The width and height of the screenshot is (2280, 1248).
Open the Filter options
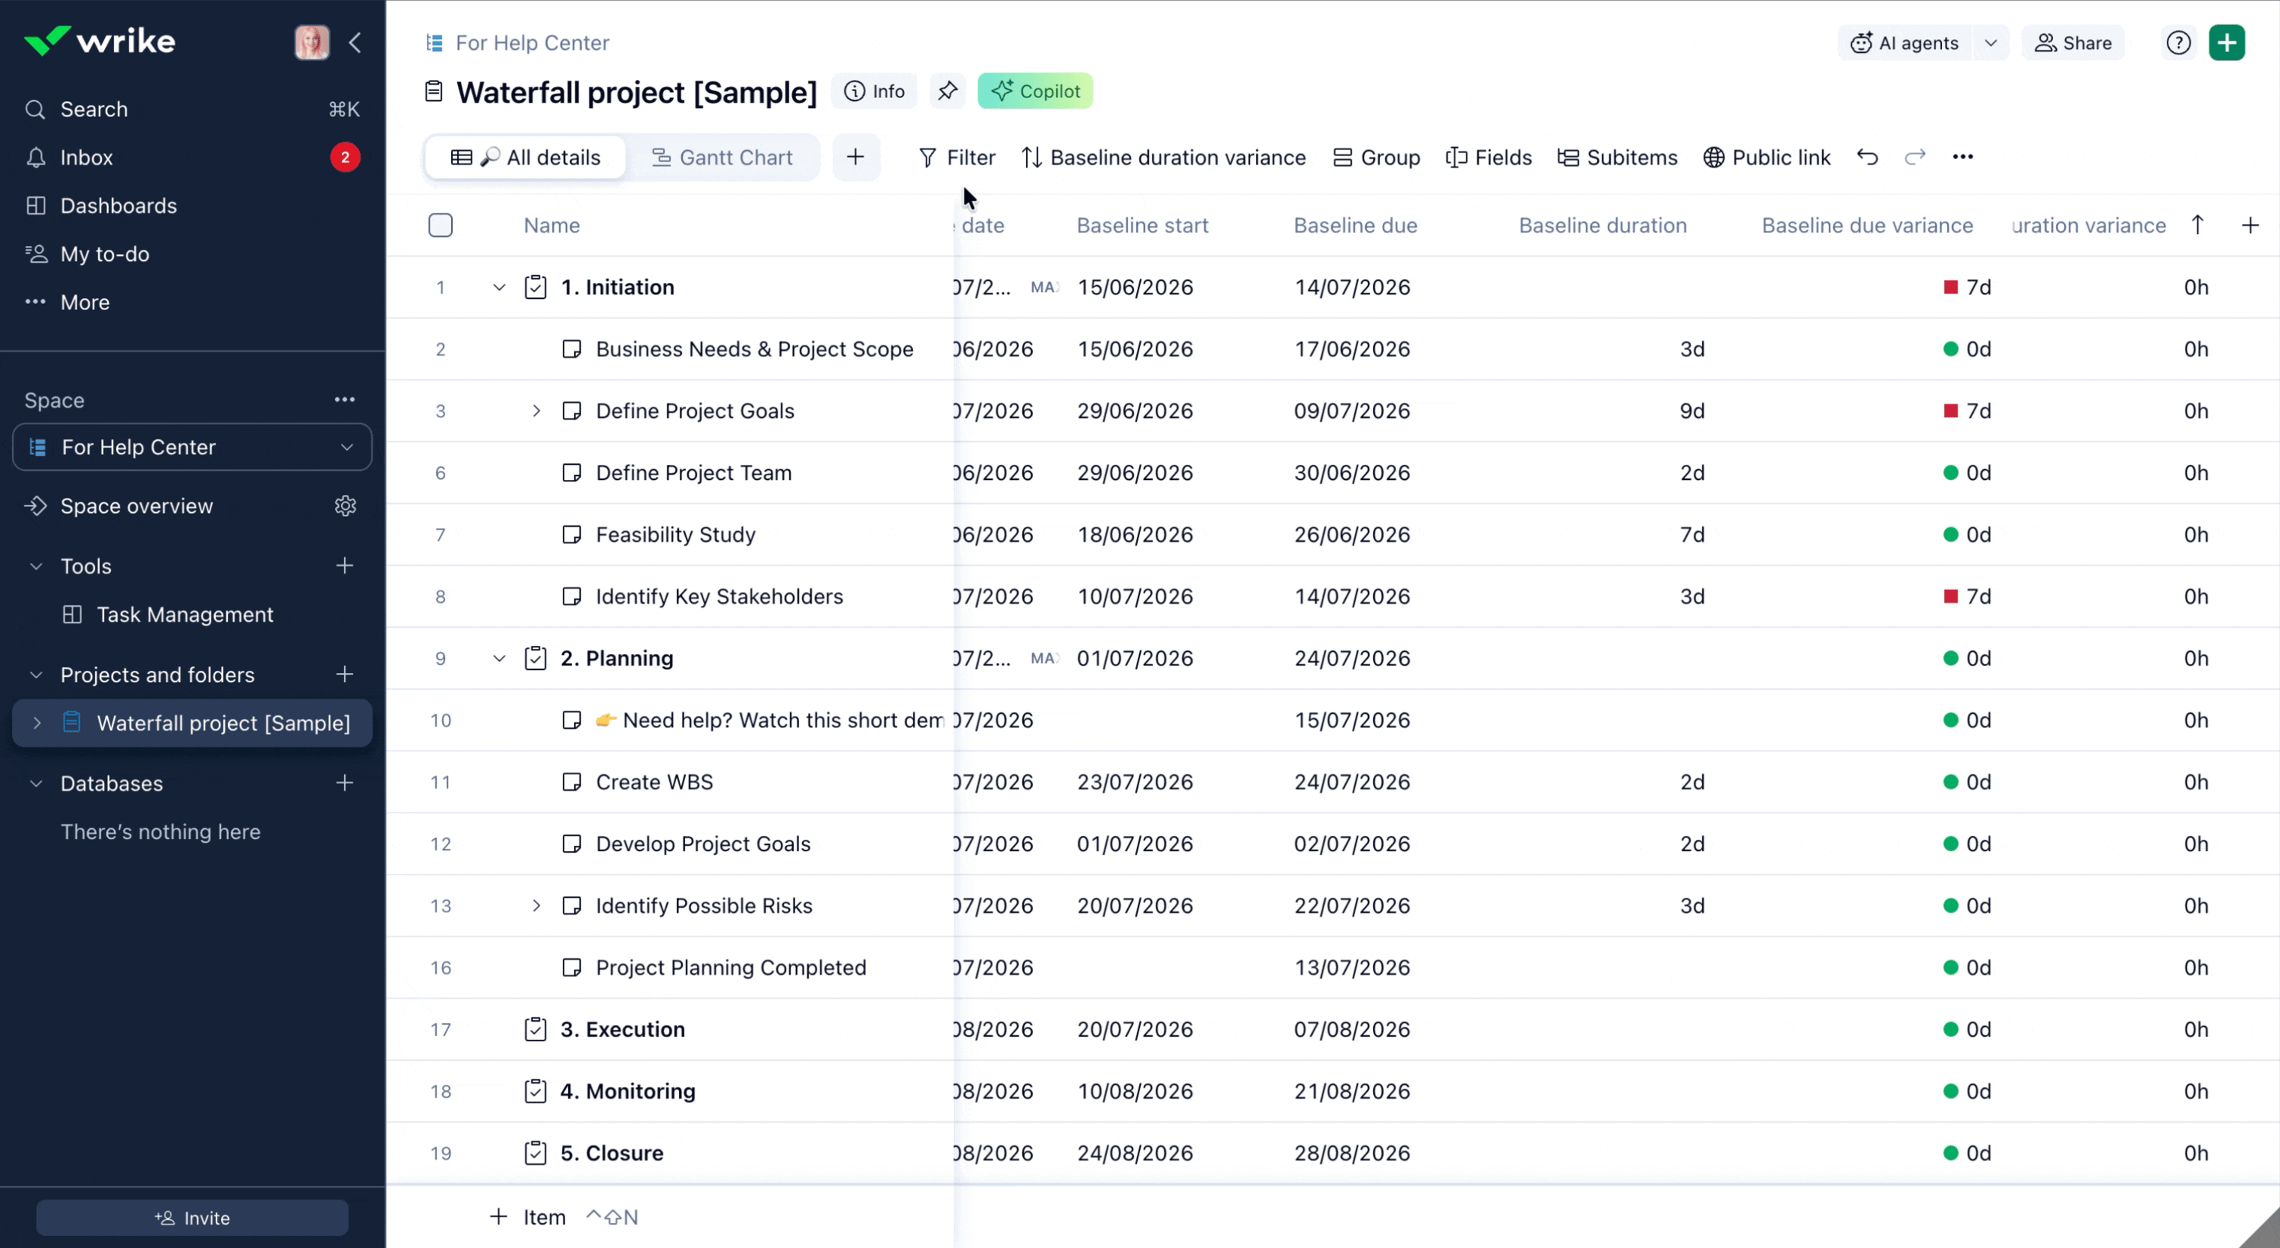[x=957, y=158]
